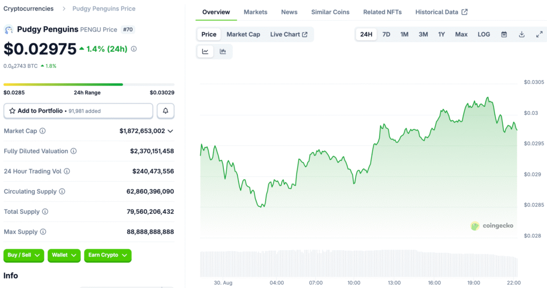
Task: Click the 0.0₆2743 BTC price text
Action: coord(21,66)
